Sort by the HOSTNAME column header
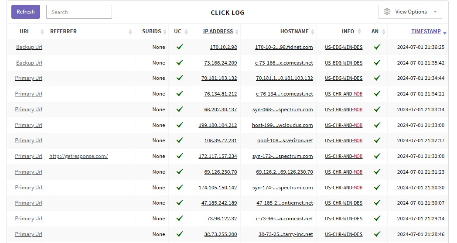The image size is (457, 243). point(294,31)
